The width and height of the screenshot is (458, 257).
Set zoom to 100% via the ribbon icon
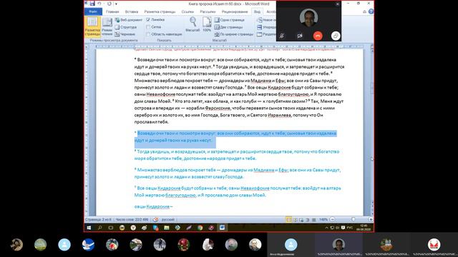[x=207, y=24]
